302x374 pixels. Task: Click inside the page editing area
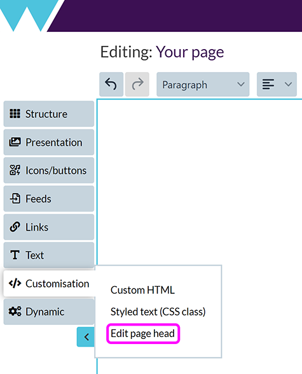[x=200, y=182]
